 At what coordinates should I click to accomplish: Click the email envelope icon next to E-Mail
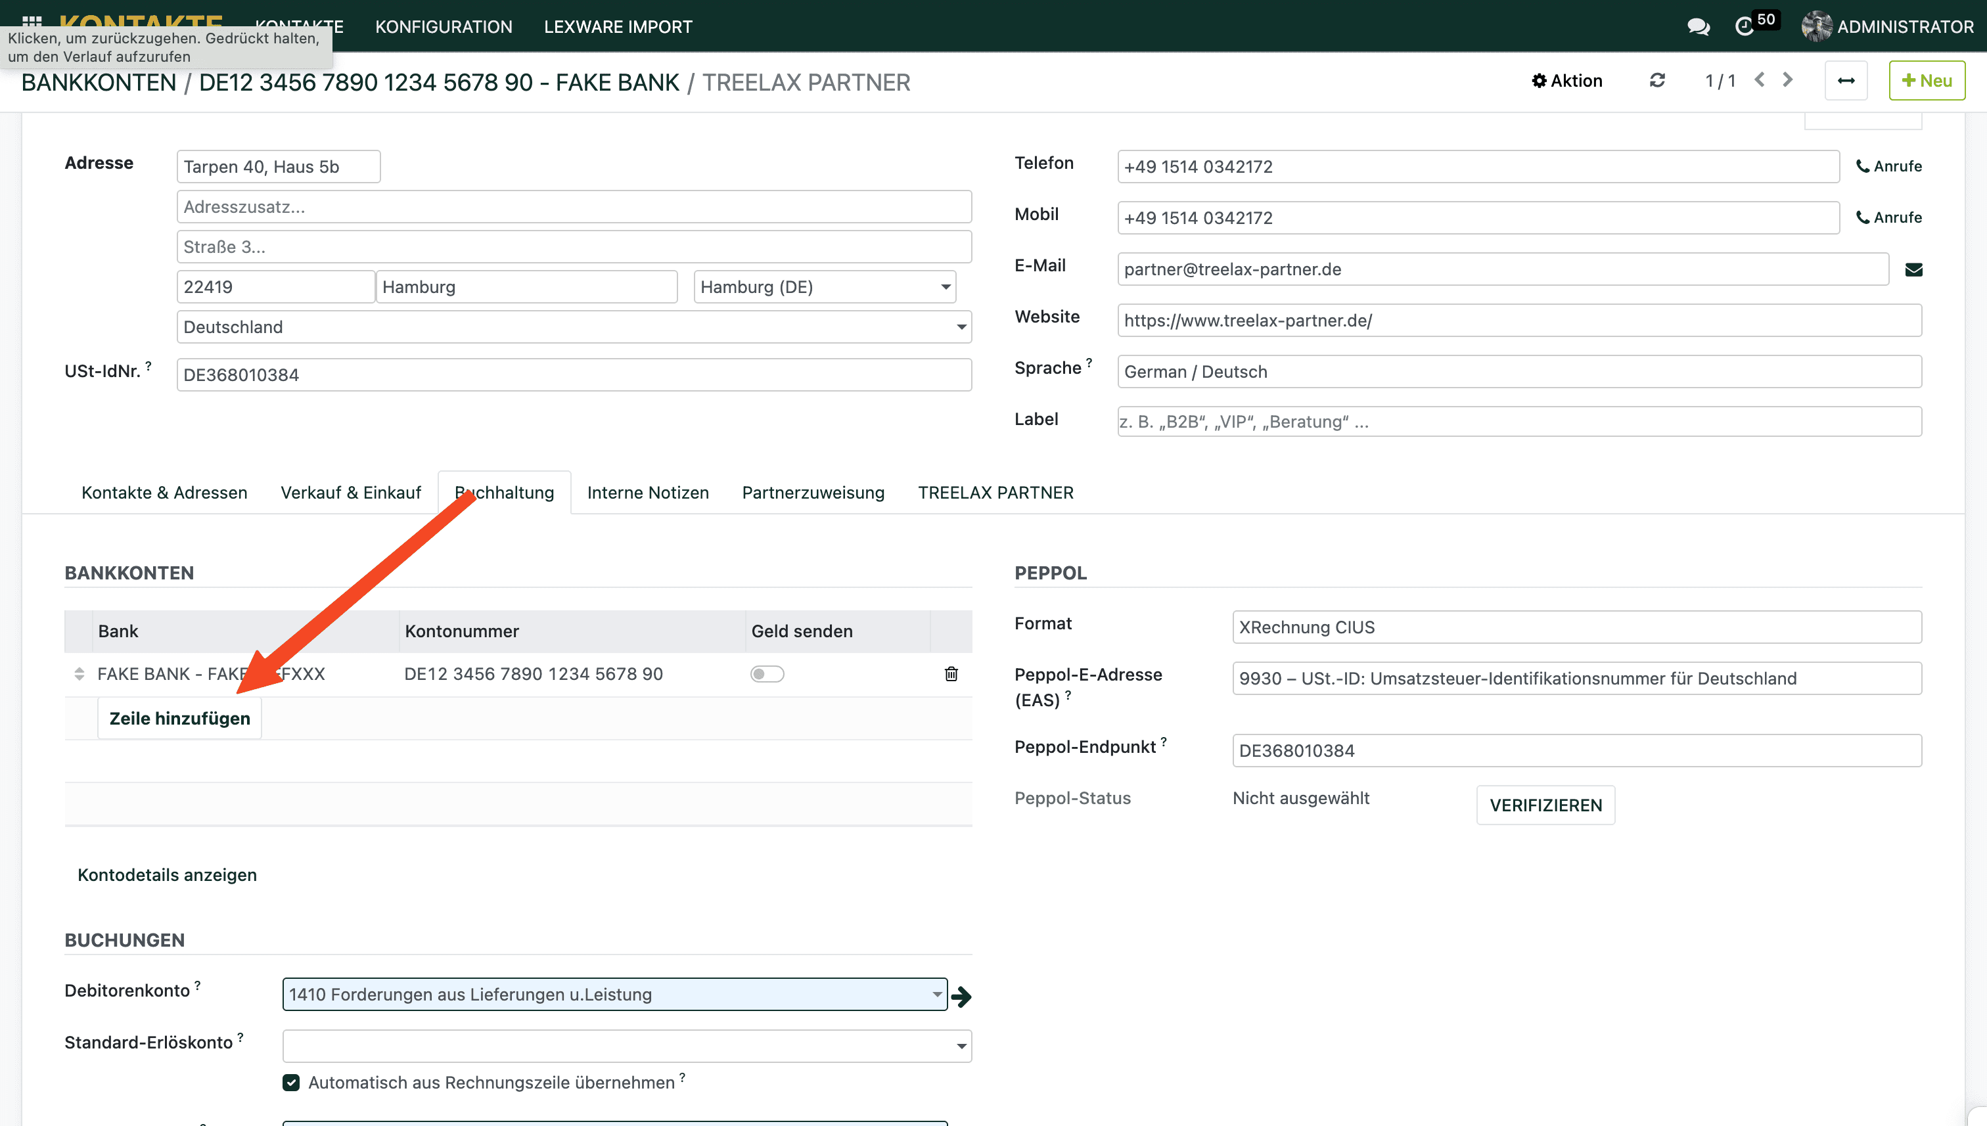[1913, 269]
